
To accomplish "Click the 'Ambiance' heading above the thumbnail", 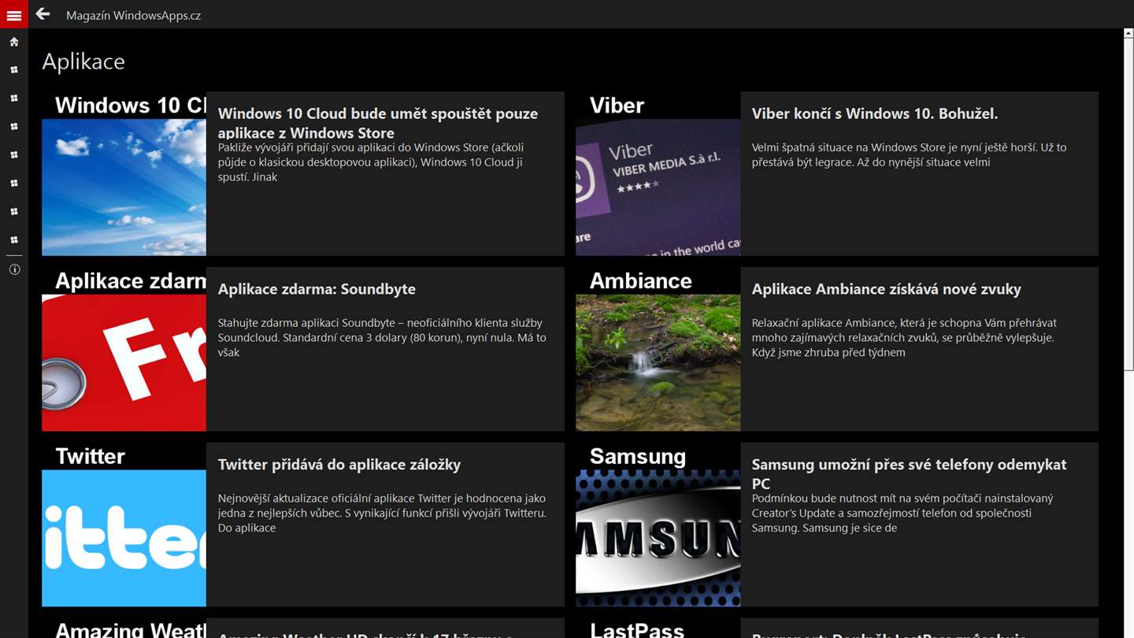I will (640, 281).
